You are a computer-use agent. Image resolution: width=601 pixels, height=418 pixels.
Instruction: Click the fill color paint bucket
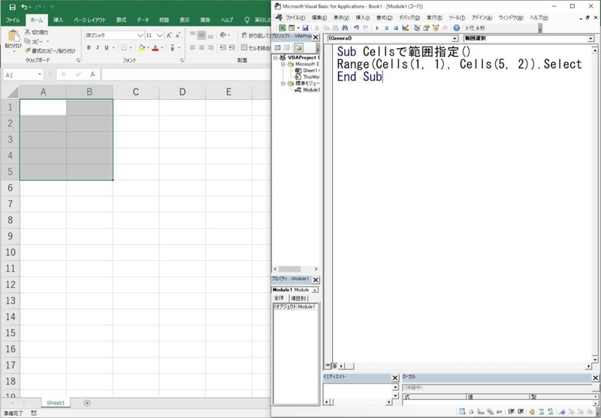[141, 47]
